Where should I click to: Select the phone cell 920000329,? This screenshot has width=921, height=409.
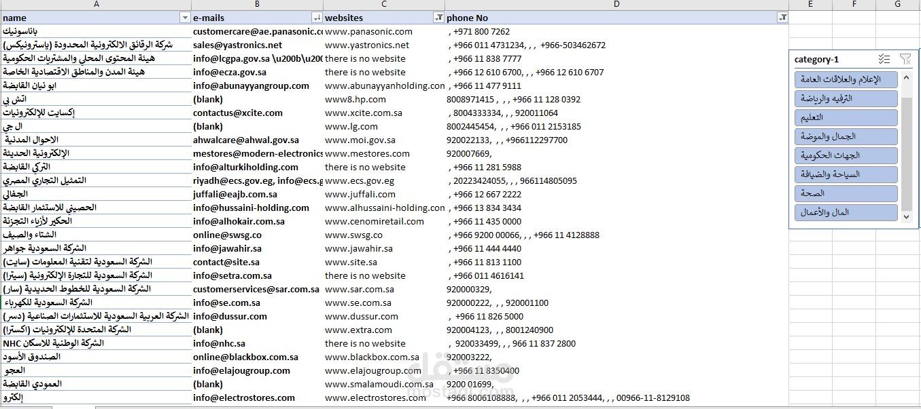point(616,289)
